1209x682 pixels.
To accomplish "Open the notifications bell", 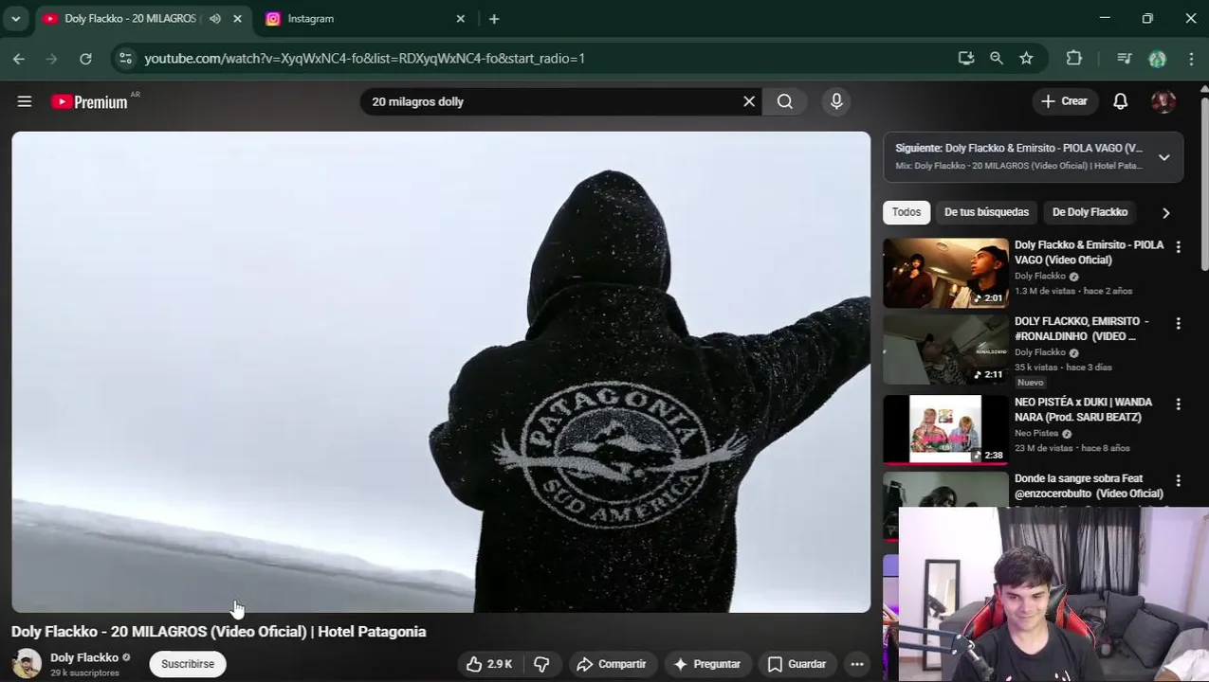I will 1121,101.
